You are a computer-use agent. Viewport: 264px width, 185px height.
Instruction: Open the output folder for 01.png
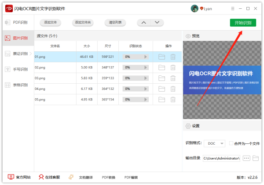(161, 57)
